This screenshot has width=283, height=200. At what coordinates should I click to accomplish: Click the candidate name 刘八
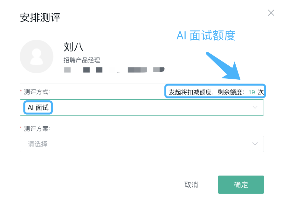[73, 47]
